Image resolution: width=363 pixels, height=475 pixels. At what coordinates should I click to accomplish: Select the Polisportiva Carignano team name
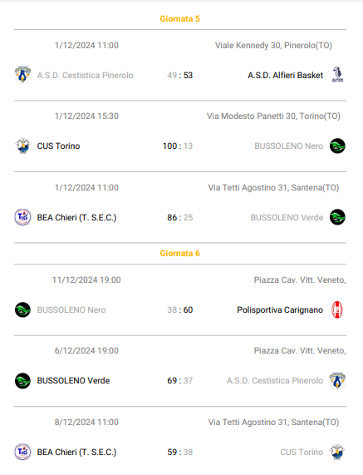tap(280, 310)
